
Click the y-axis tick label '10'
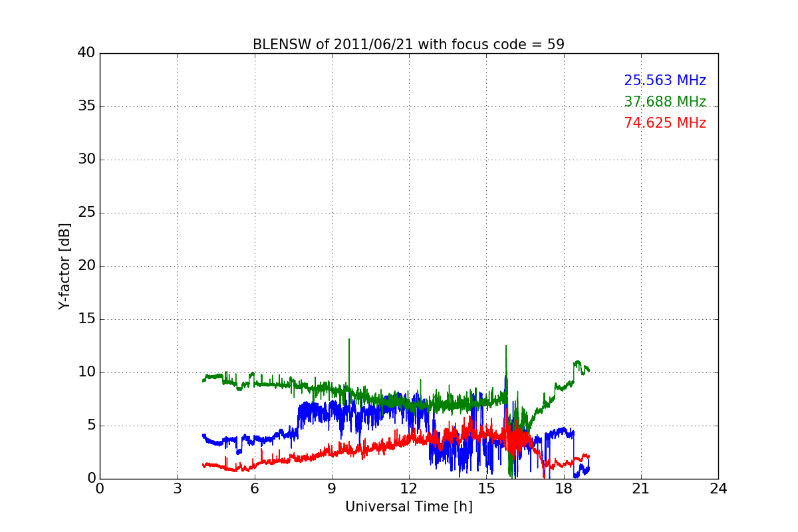tap(86, 372)
